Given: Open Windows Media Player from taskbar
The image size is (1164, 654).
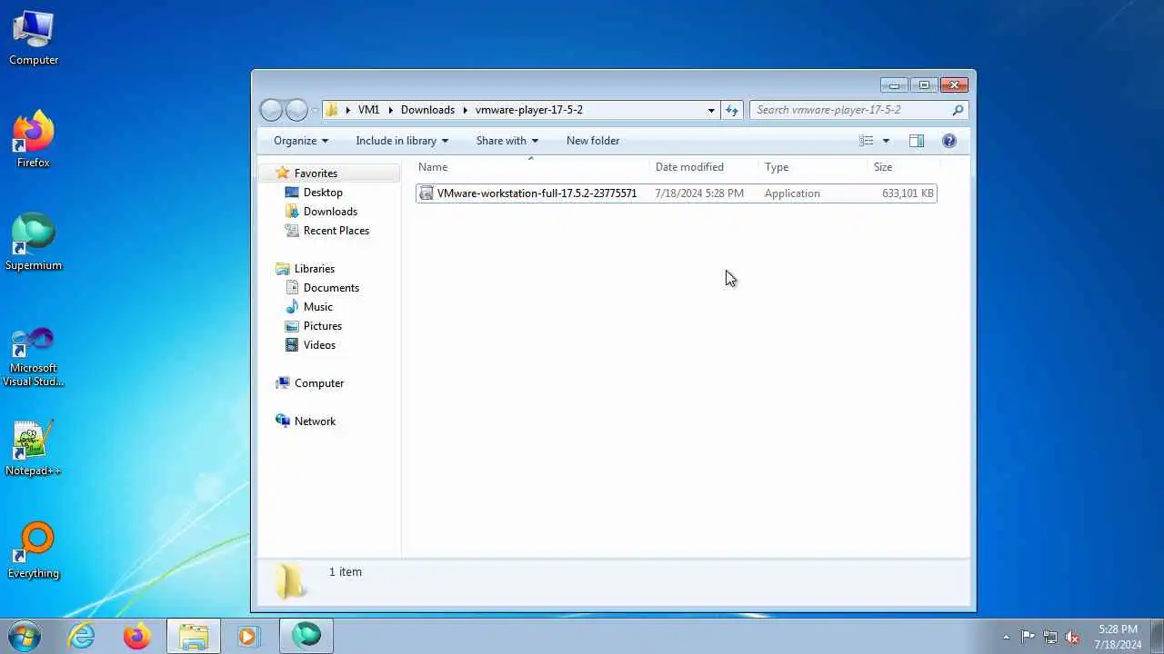Looking at the screenshot, I should 248,636.
